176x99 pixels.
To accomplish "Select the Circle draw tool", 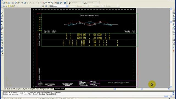I will [2, 27].
